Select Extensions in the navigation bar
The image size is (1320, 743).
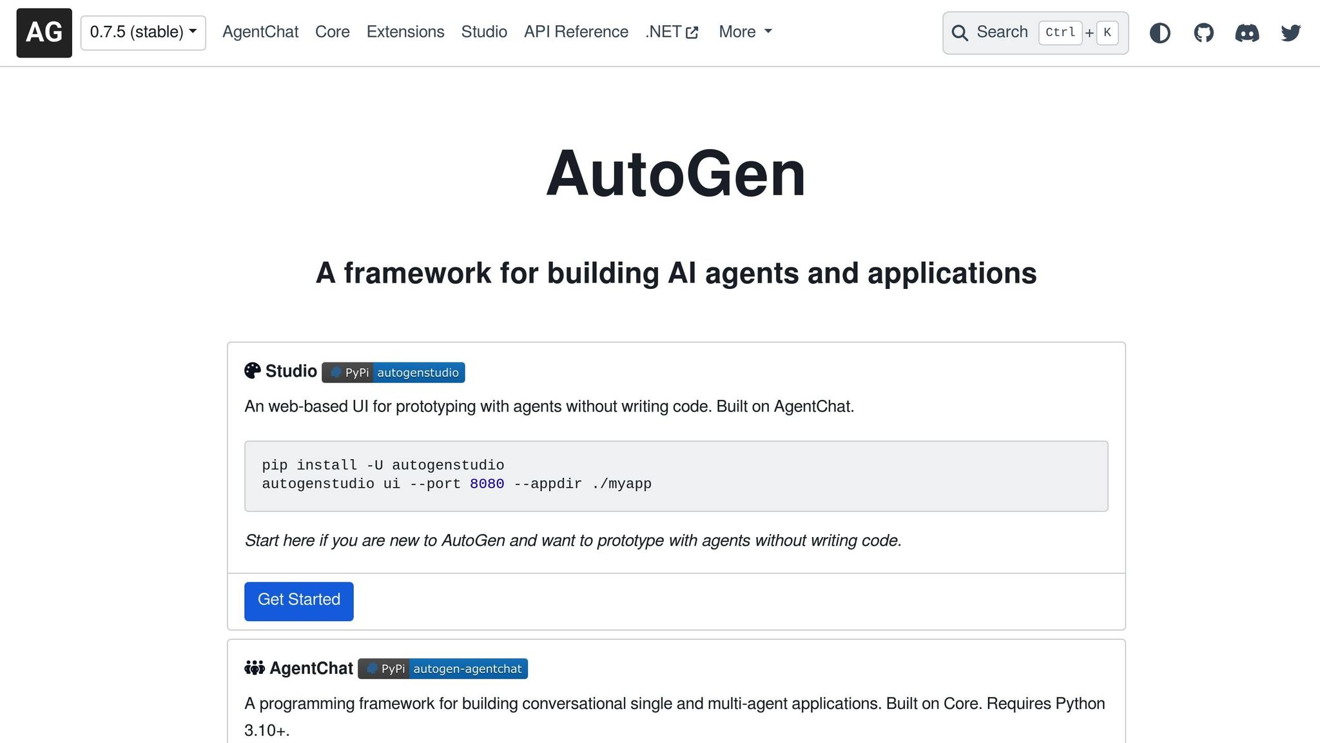coord(405,32)
